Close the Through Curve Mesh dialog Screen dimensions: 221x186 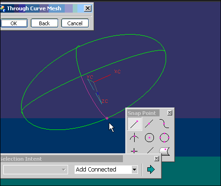88,8
